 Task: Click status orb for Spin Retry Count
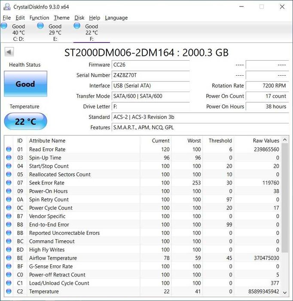point(9,199)
